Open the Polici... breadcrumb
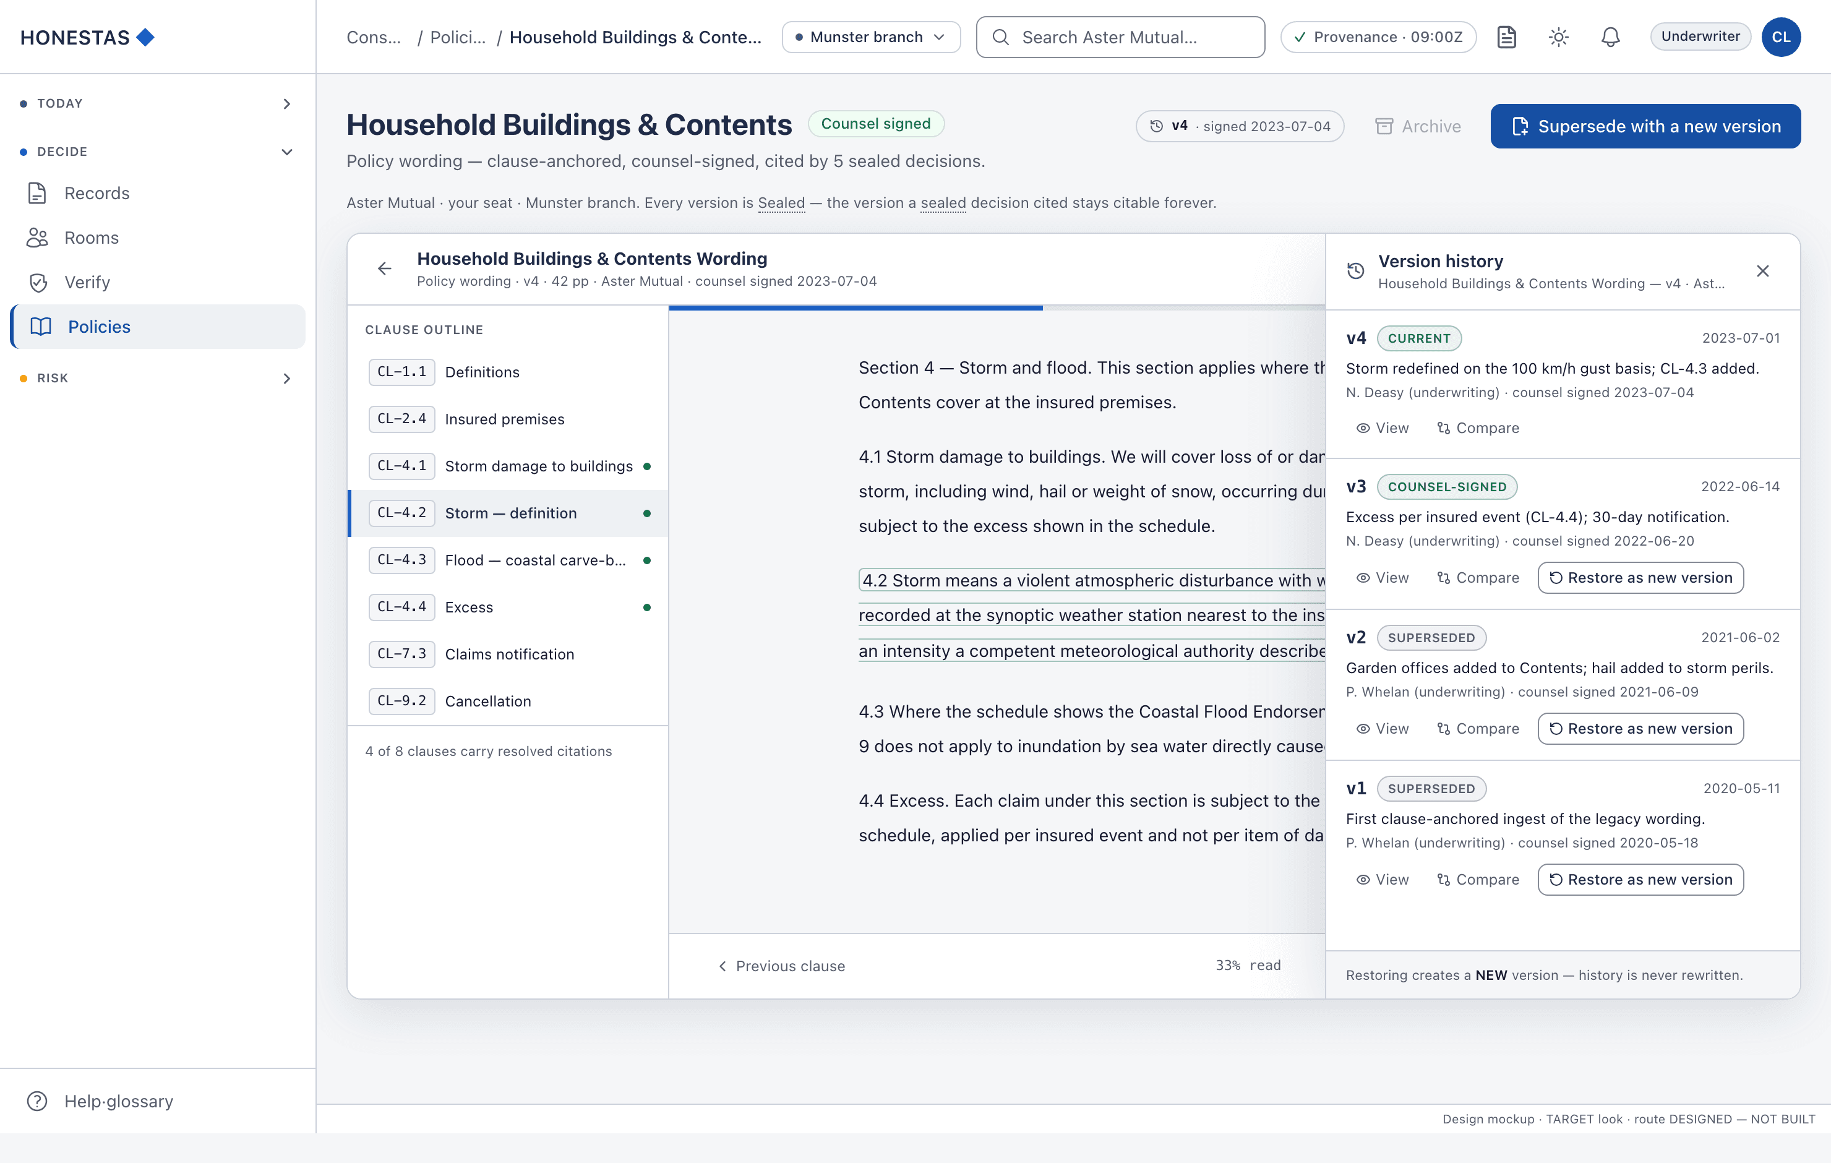The height and width of the screenshot is (1163, 1831). click(457, 37)
